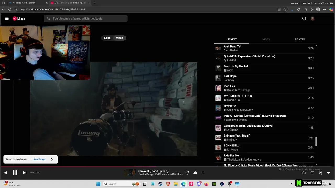Open the LYRICS tab

266,39
